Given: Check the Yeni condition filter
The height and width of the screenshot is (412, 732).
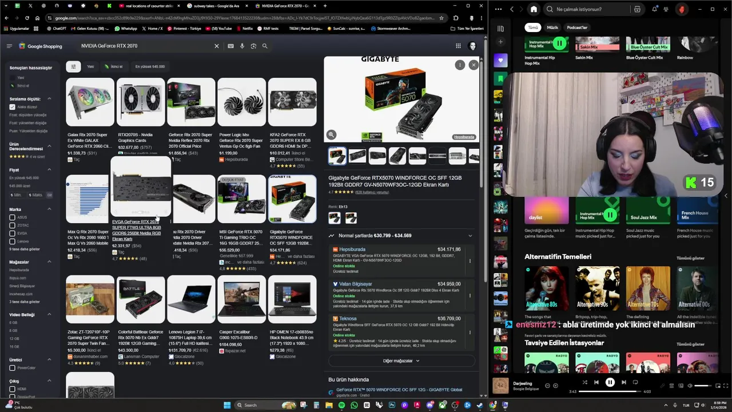Looking at the screenshot, I should pos(12,78).
